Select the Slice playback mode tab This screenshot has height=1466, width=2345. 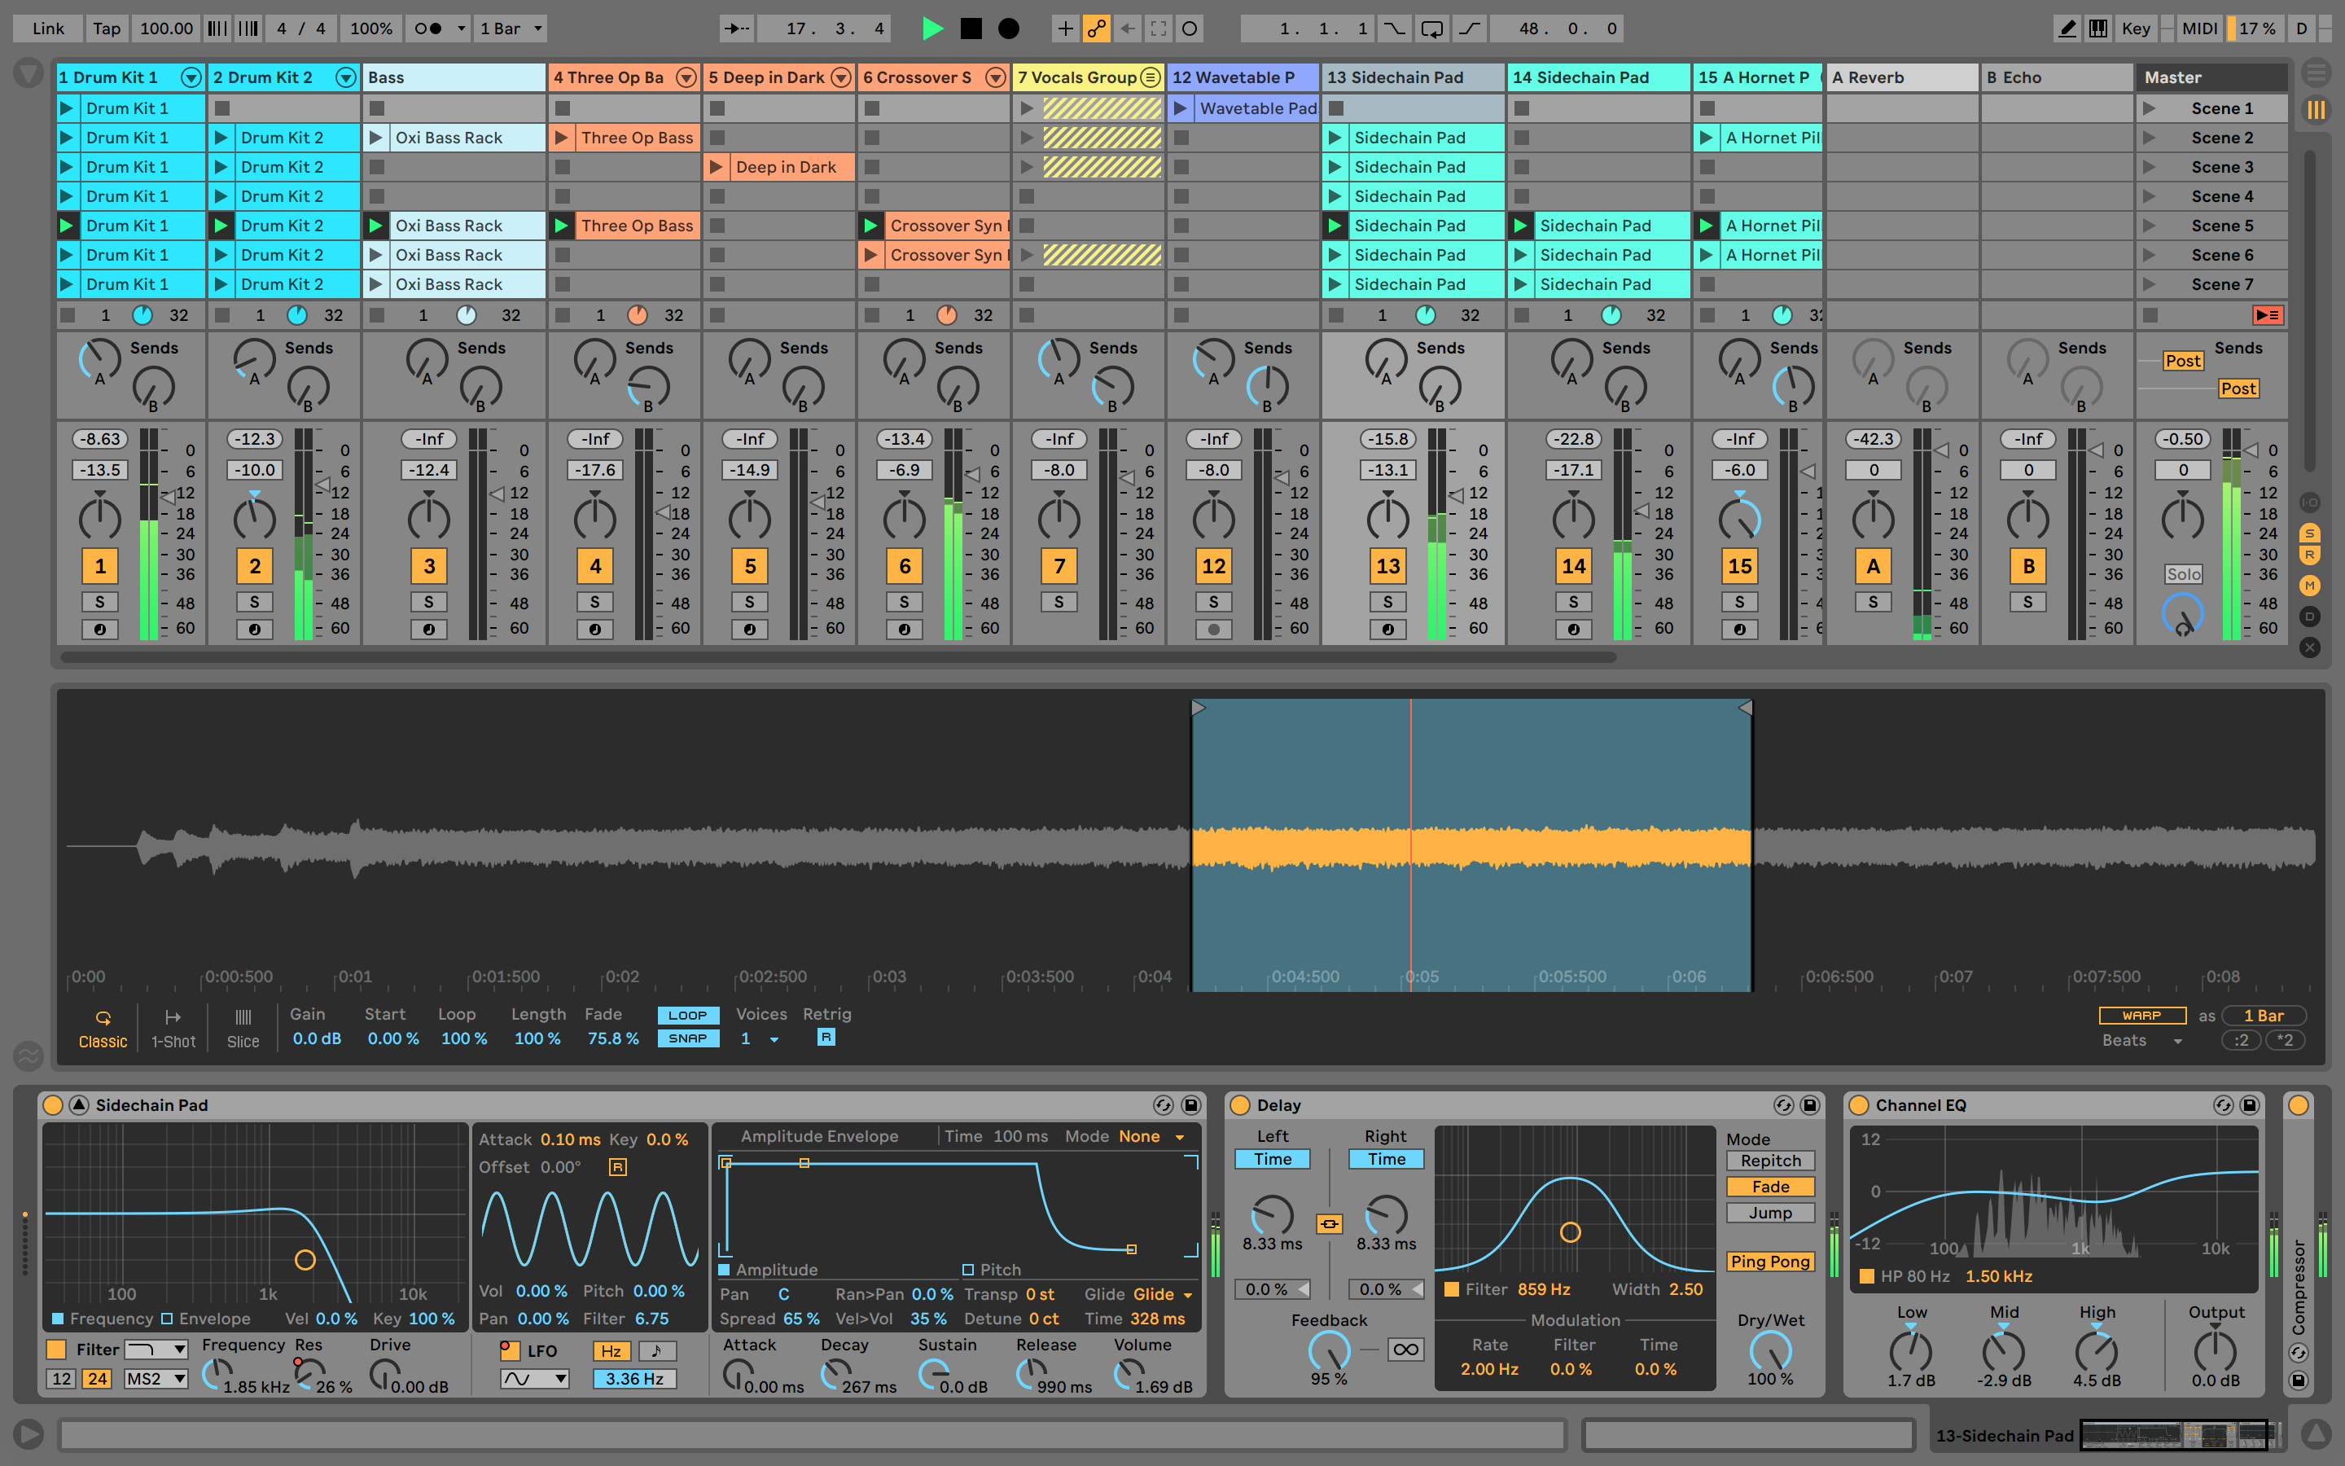243,1028
